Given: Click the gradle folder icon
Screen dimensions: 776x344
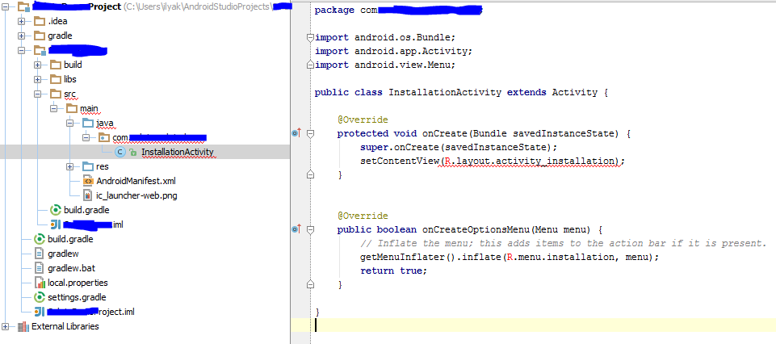Looking at the screenshot, I should tap(39, 36).
